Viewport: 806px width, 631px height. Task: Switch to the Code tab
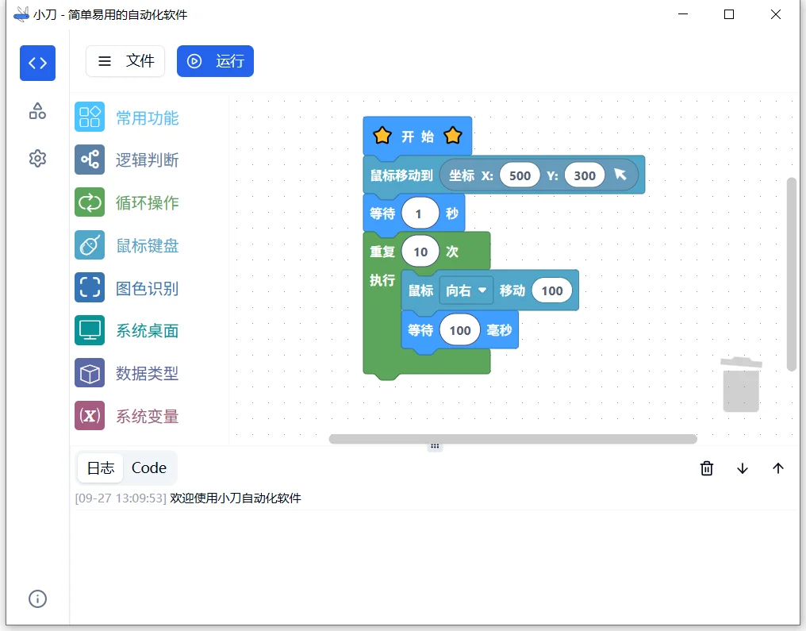pos(148,467)
